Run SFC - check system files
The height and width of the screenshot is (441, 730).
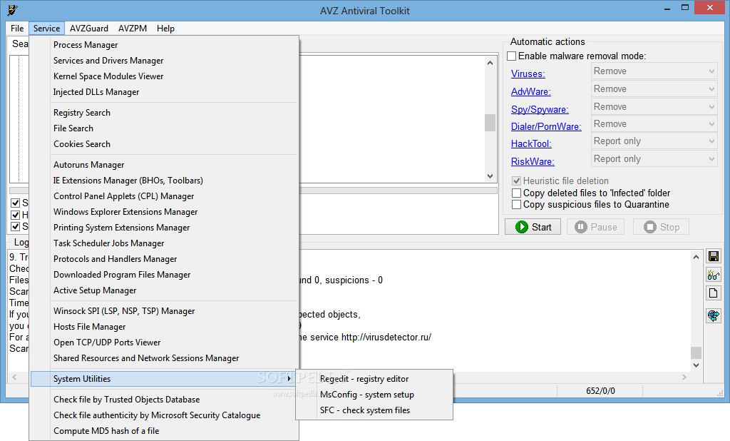tap(374, 410)
